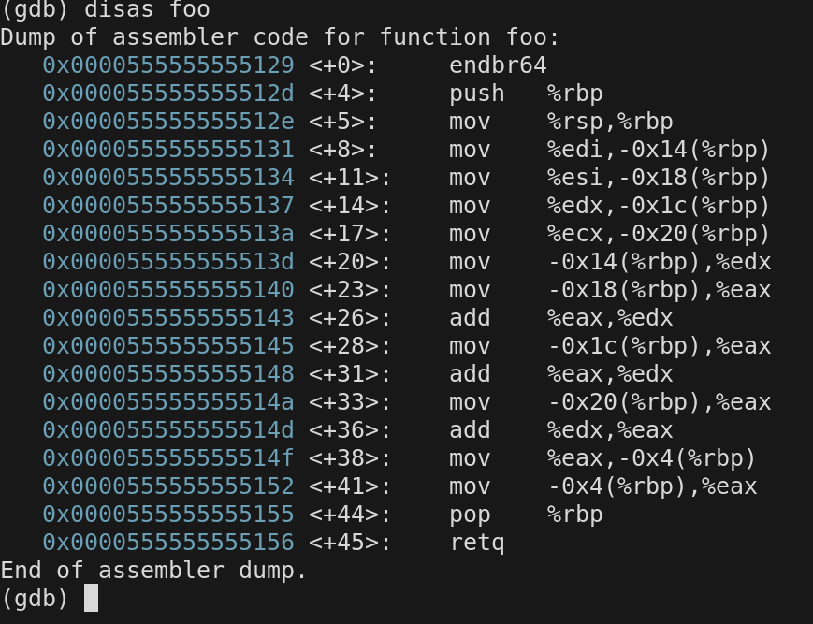Click operand "-0x4(%rbp),%eax"
813x624 pixels.
pos(652,486)
